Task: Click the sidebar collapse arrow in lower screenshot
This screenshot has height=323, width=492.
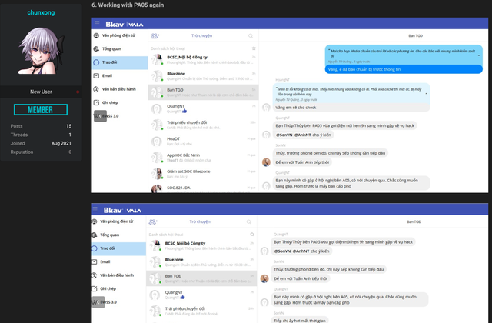Action: (x=98, y=302)
